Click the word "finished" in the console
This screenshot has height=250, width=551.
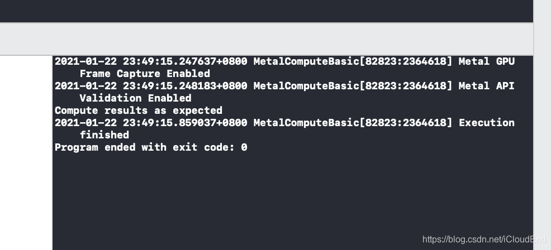pos(104,135)
